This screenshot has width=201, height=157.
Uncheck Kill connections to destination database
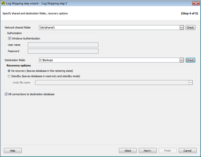[6, 94]
